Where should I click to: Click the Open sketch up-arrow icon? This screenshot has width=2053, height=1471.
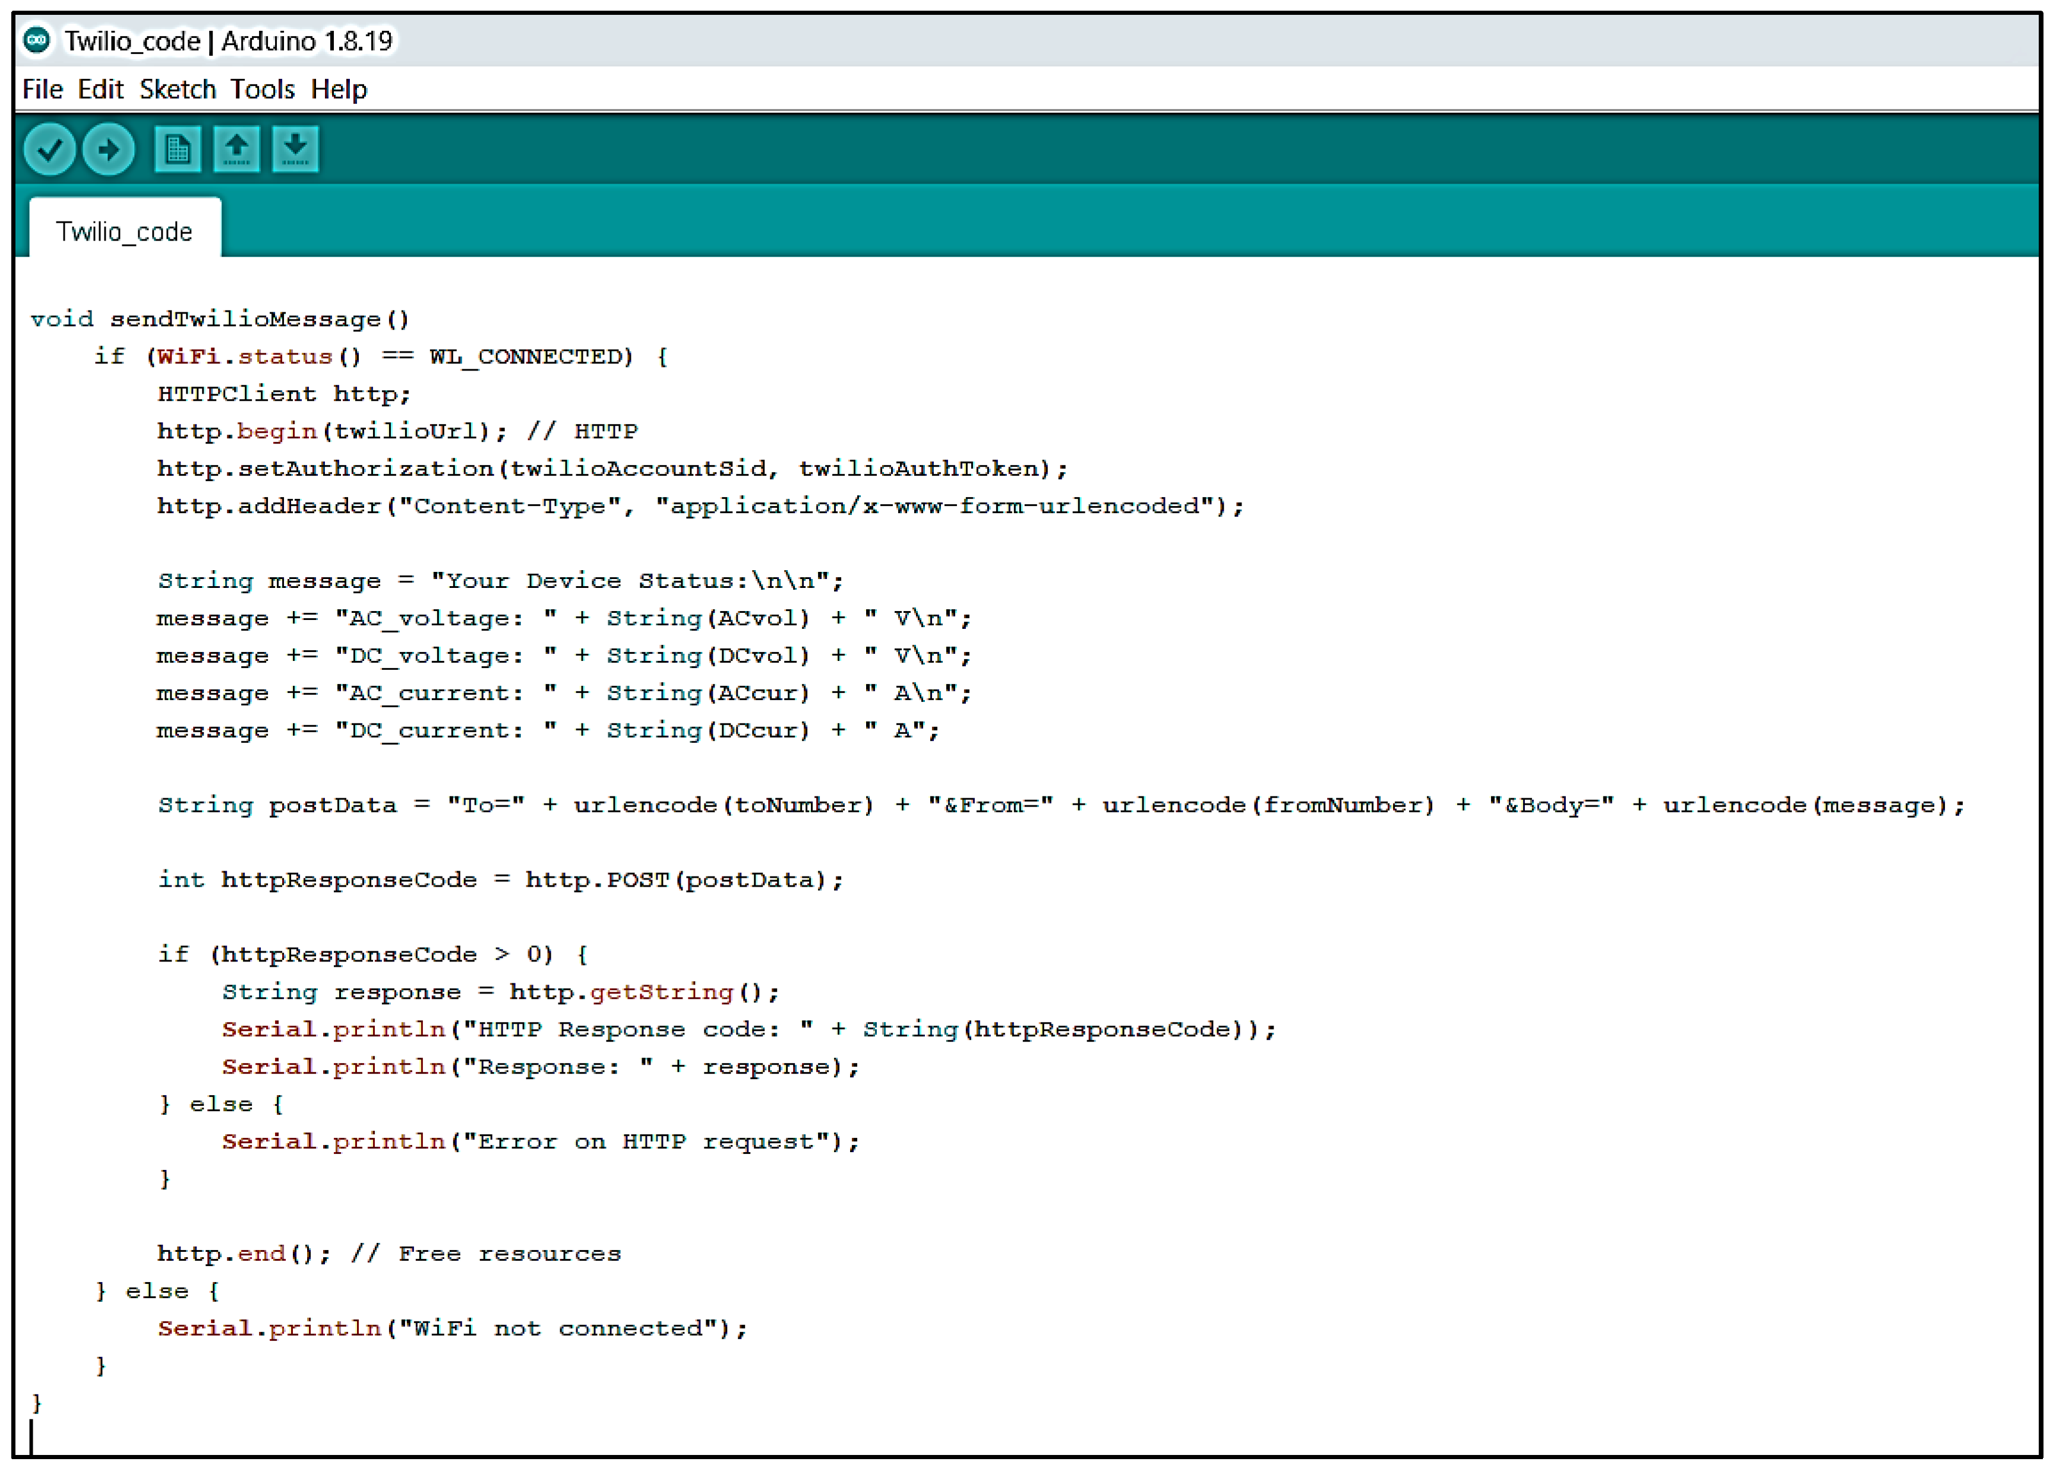point(236,149)
